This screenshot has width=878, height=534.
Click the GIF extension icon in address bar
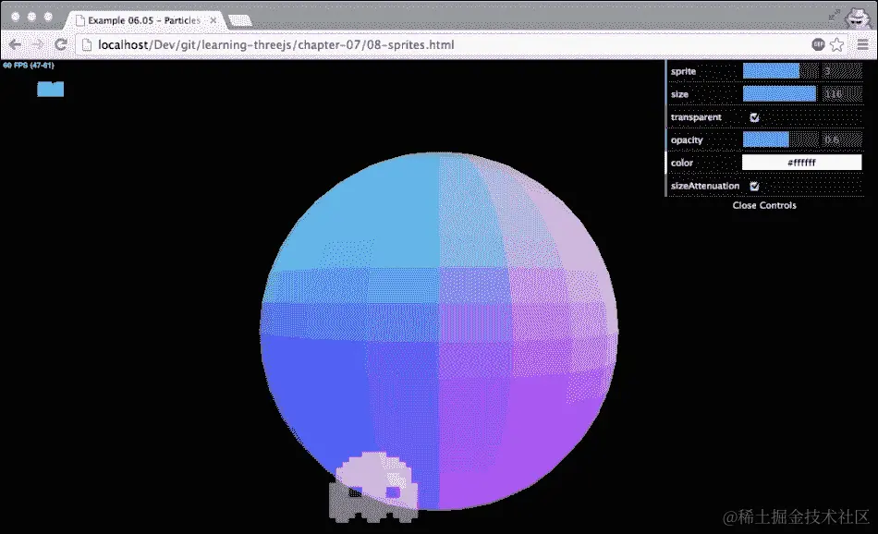[818, 44]
